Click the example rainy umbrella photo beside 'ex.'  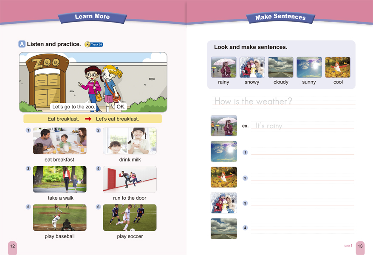[x=224, y=126]
